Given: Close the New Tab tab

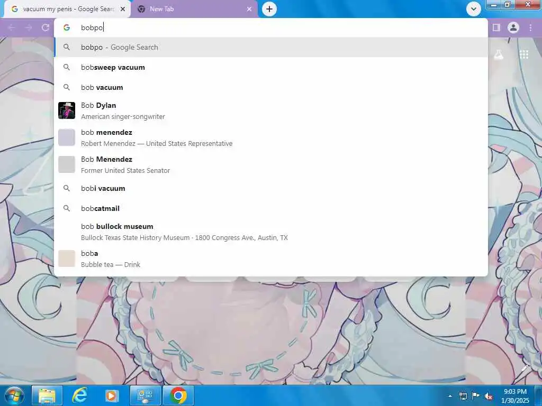Looking at the screenshot, I should tap(249, 9).
